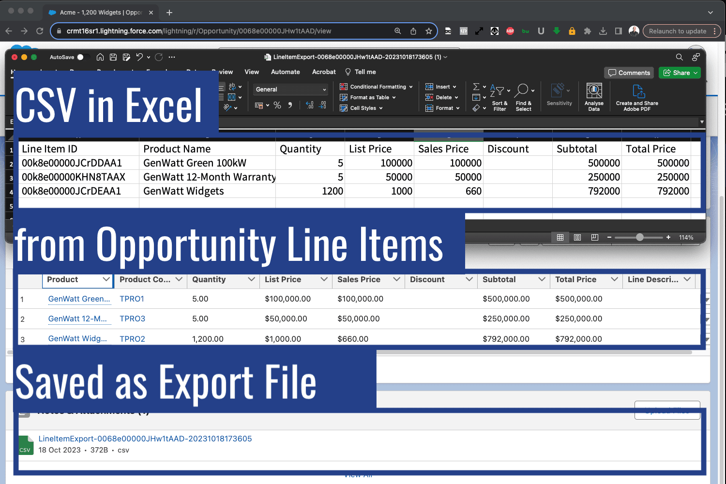Click the AutoSum sigma icon
Viewport: 726px width, 484px height.
point(476,87)
